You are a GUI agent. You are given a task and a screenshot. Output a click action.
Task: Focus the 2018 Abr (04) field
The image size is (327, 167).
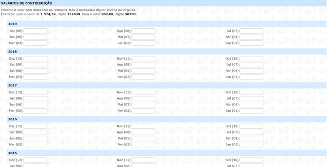point(251,71)
